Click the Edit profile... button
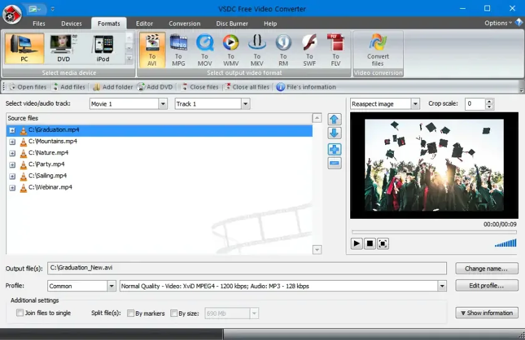Viewport: 525px width, 340px height. 486,286
